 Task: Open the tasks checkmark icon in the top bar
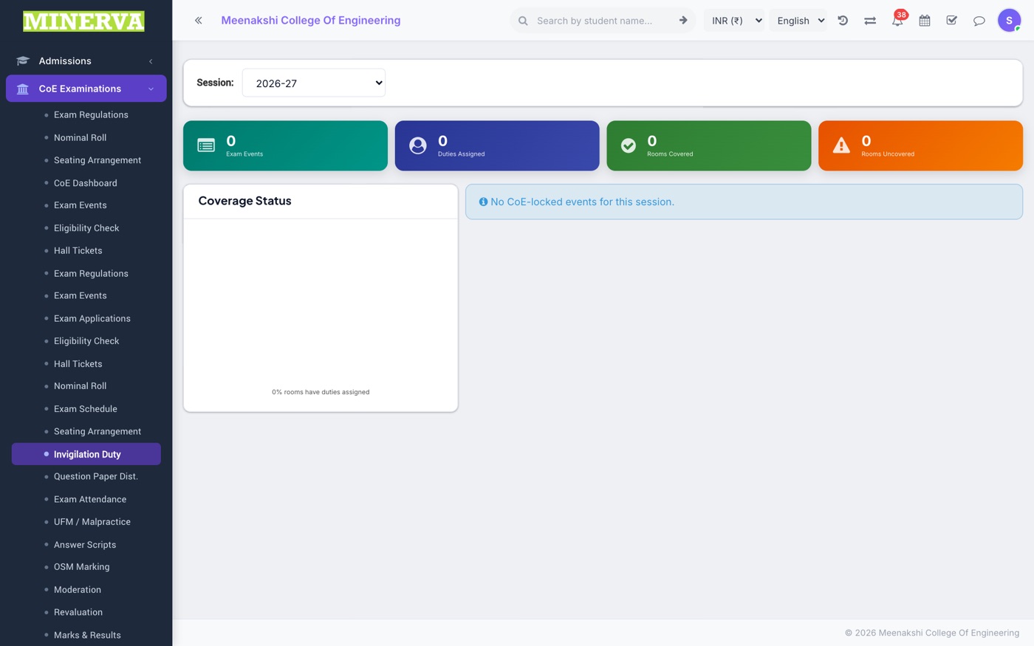pos(952,21)
